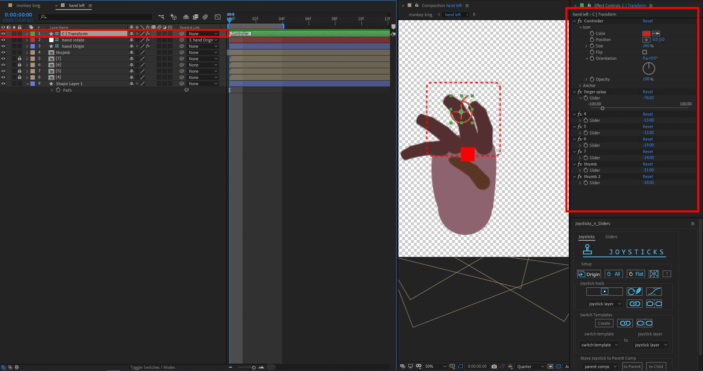The width and height of the screenshot is (703, 371).
Task: Open the Joysticks help question mark icon
Action: coord(667,274)
